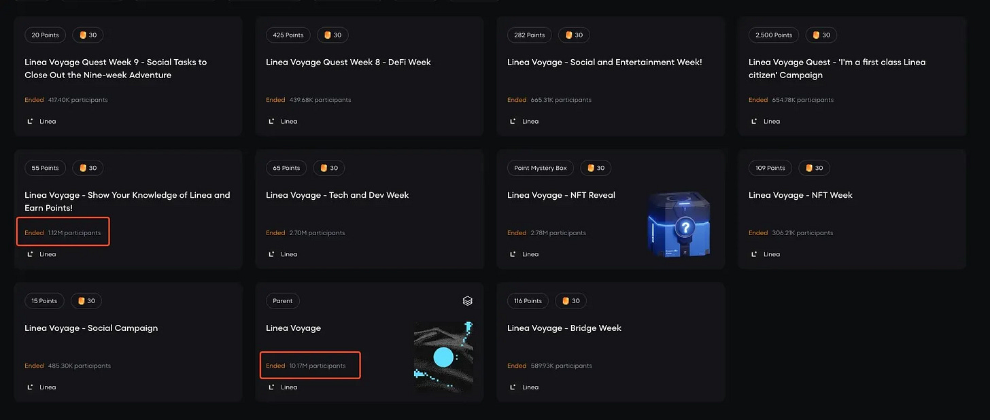Open Linea Voyage NFT Reveal title
Viewport: 990px width, 420px height.
[561, 195]
